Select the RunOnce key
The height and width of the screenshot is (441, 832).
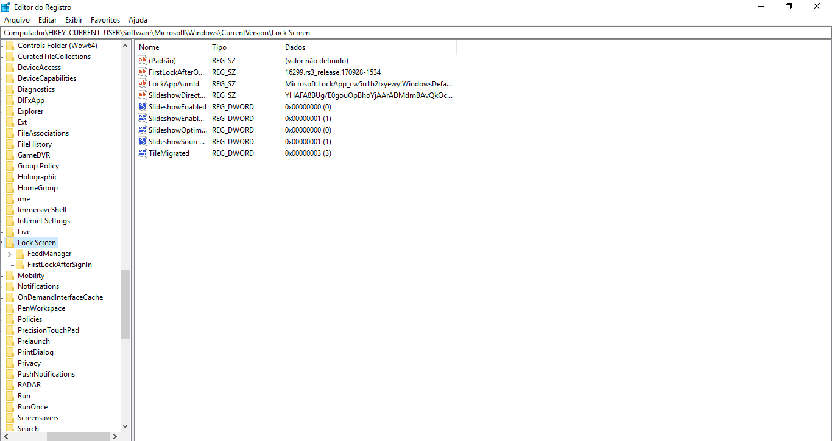[x=32, y=407]
